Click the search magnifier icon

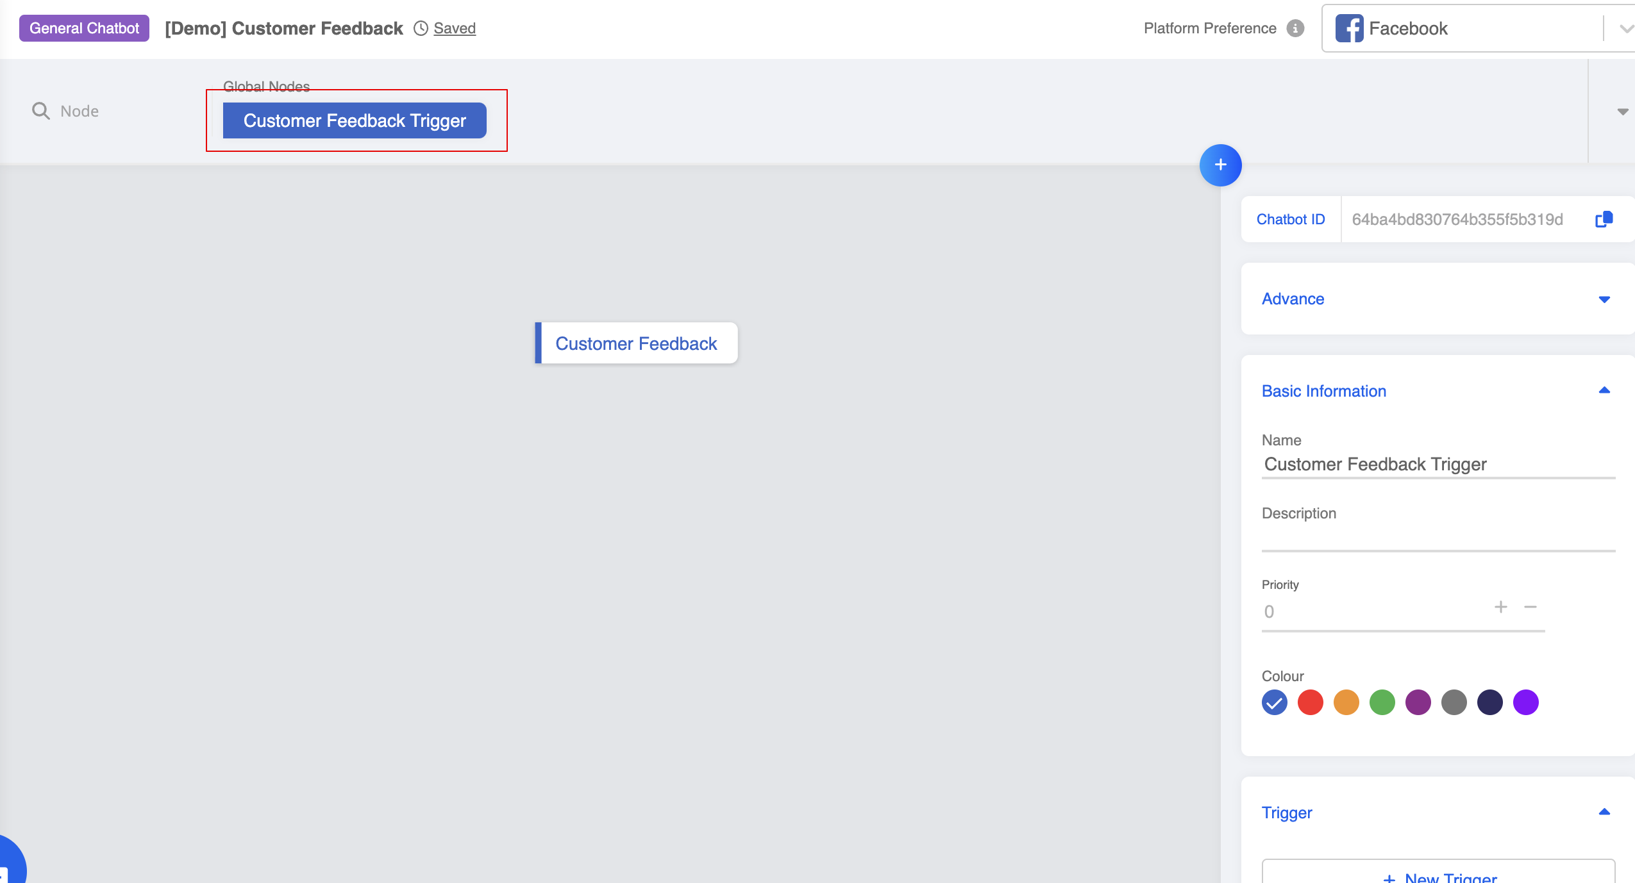click(x=40, y=111)
